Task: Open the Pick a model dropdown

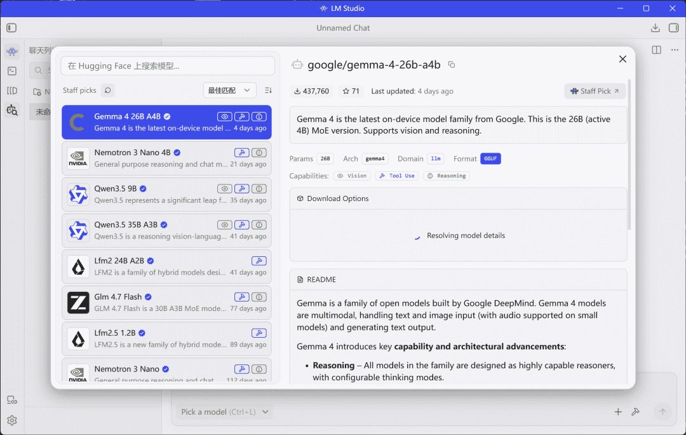Action: (224, 411)
